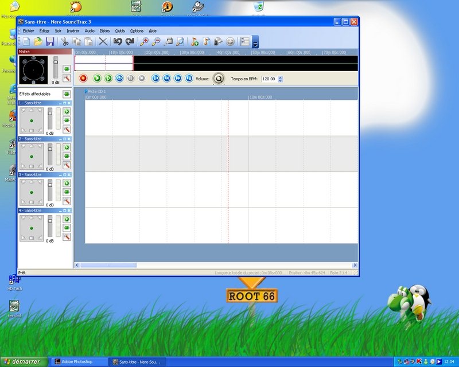Toggle loop playback button

click(x=119, y=79)
